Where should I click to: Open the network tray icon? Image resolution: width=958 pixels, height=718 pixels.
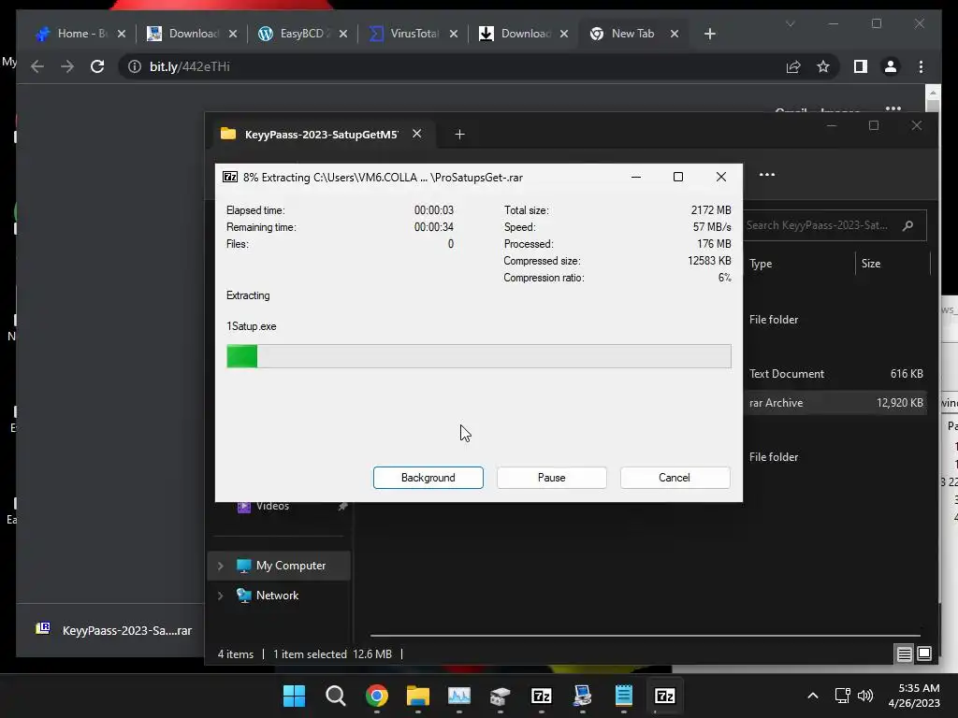coord(843,696)
